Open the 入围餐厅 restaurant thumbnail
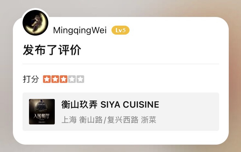 (42, 112)
